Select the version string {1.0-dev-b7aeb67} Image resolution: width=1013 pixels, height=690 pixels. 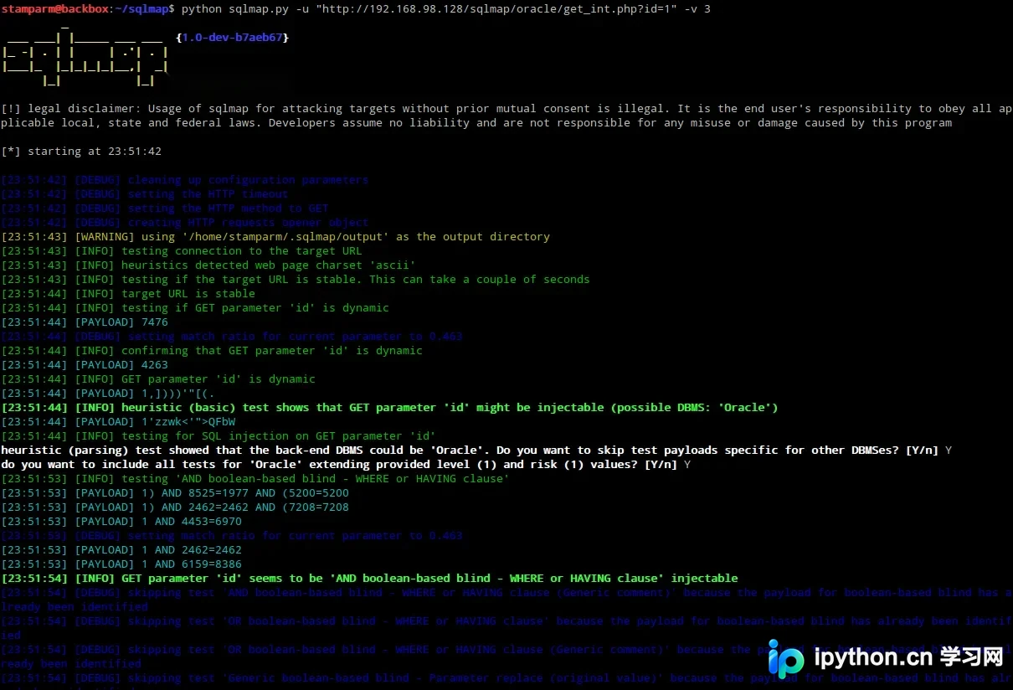point(233,38)
